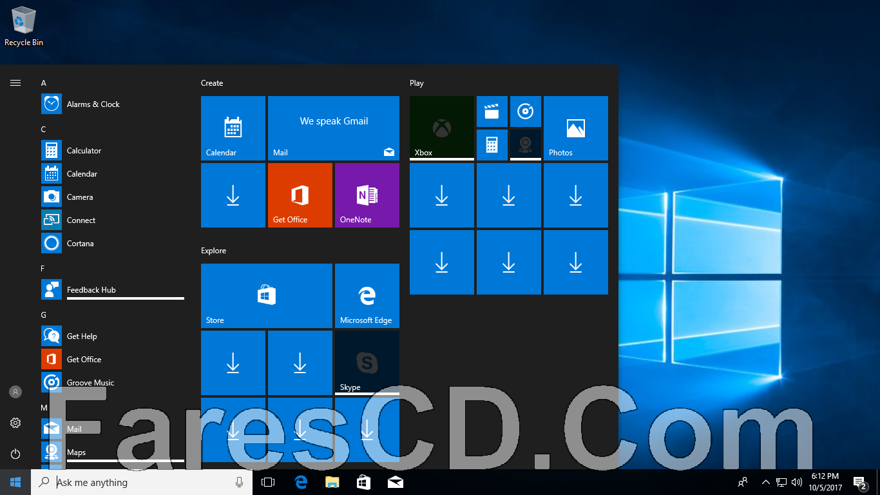Screen dimensions: 880x495
Task: Open the Store tile in Explore group
Action: click(x=267, y=296)
